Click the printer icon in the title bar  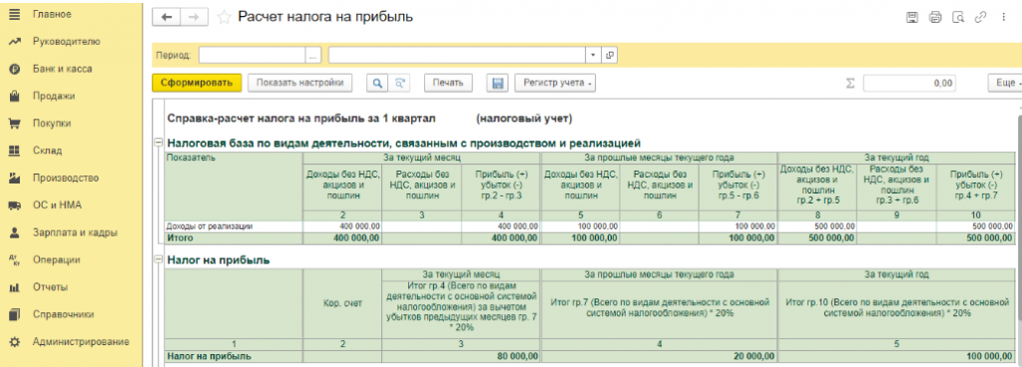935,18
